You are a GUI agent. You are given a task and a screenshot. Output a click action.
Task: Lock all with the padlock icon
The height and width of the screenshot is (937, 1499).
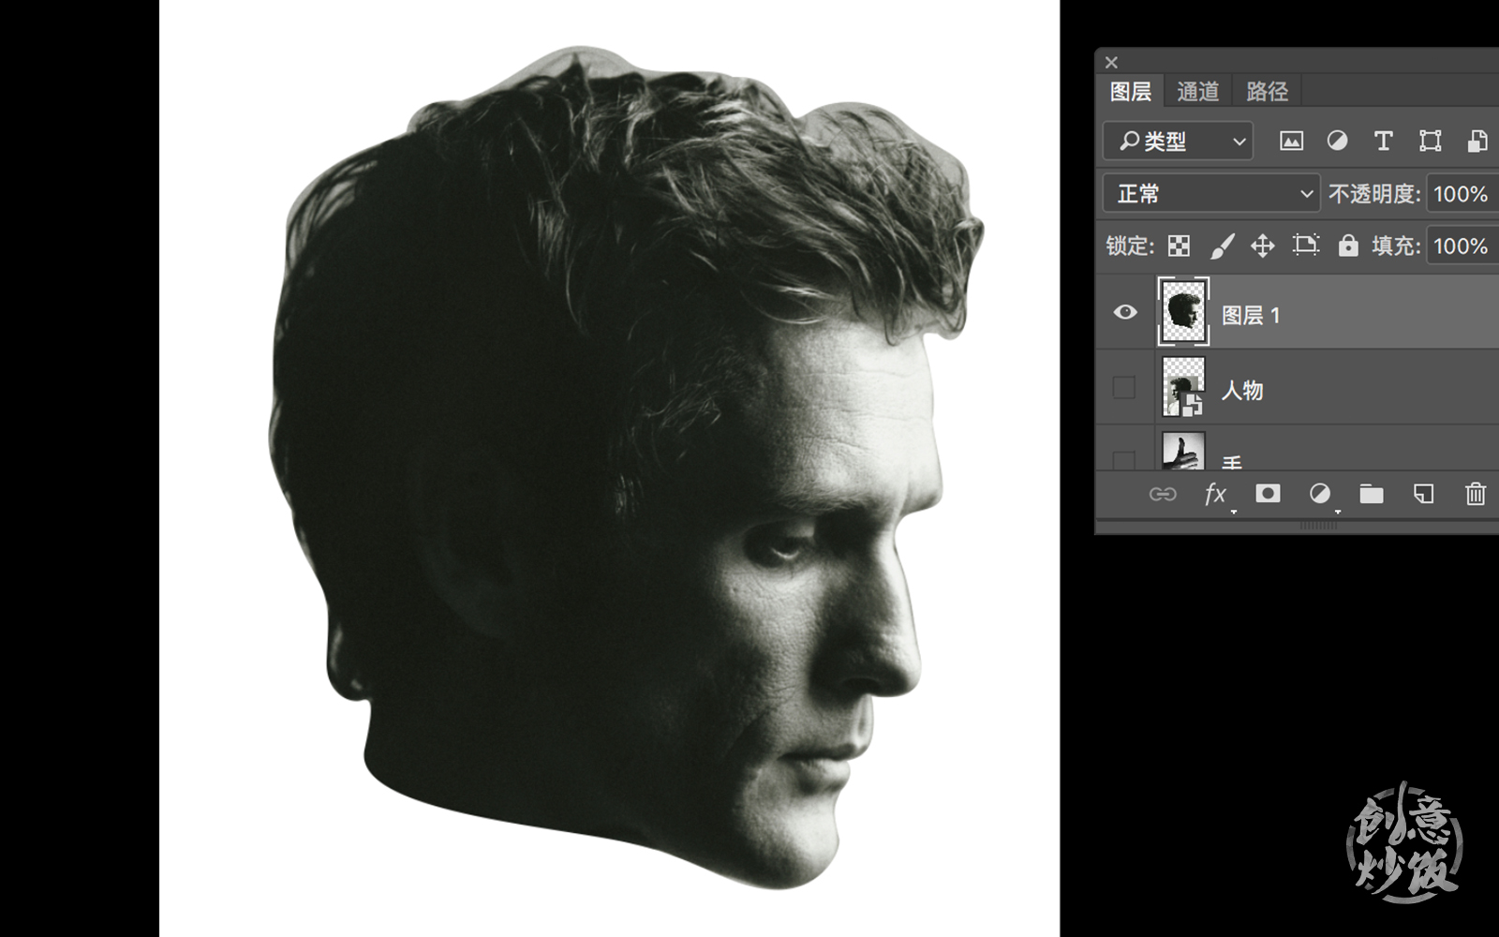coord(1348,245)
